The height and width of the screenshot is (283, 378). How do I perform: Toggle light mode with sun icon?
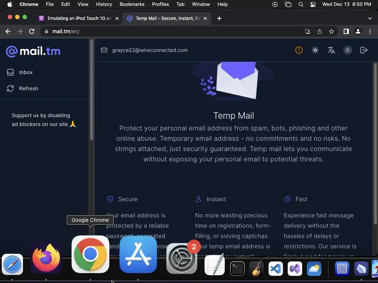(315, 50)
